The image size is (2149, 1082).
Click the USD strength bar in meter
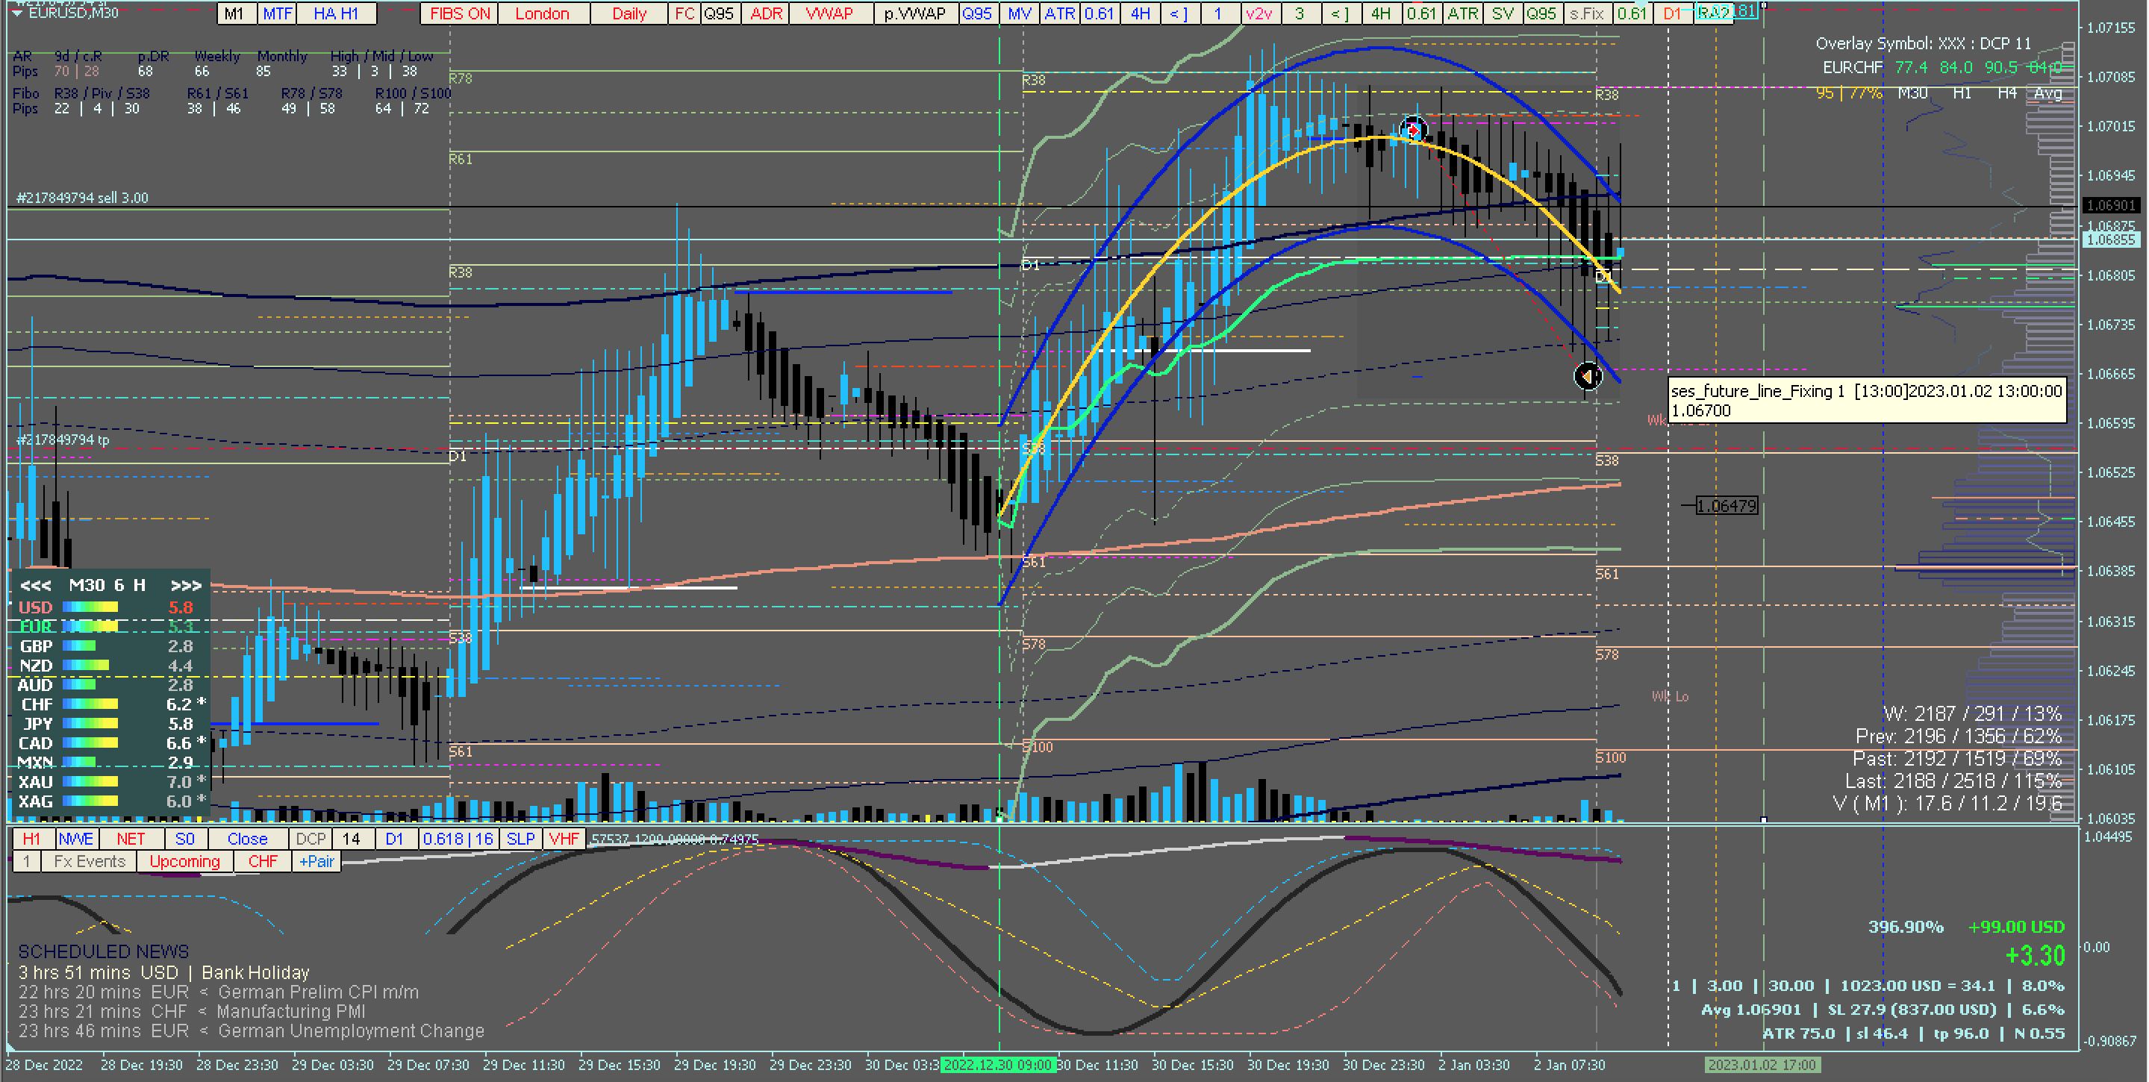[x=90, y=607]
